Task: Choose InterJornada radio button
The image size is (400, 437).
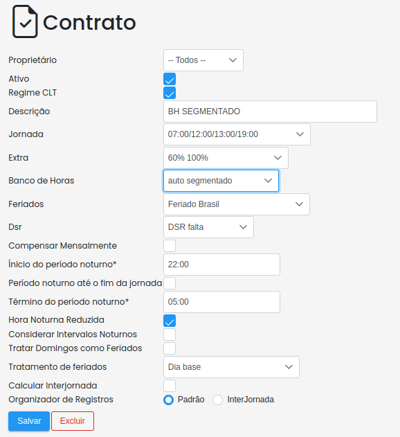Action: (217, 400)
